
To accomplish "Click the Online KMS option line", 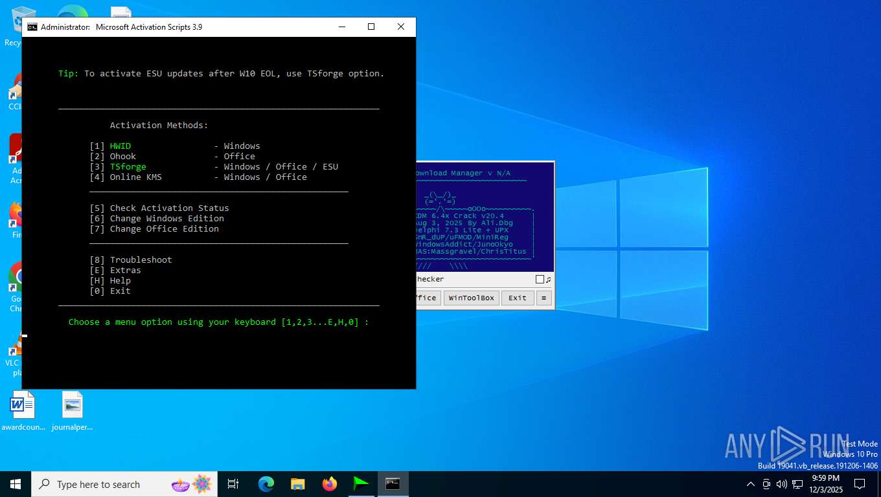I will pyautogui.click(x=198, y=177).
